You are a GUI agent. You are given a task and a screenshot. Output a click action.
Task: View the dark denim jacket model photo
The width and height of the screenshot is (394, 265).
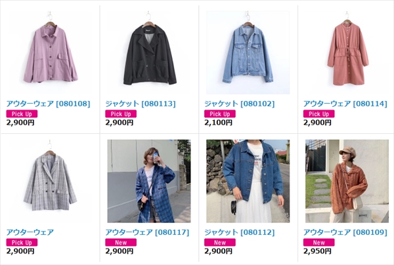pos(248,181)
